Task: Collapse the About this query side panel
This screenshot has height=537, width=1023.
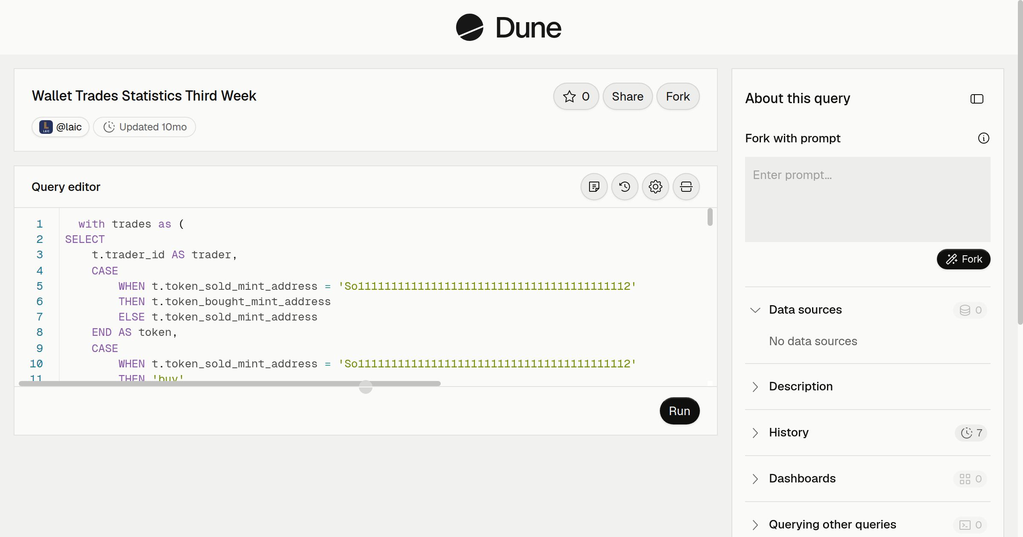Action: pyautogui.click(x=977, y=99)
